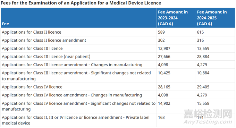236x128 pixels.
Task: Click the 589 fee value cell
Action: [176, 32]
